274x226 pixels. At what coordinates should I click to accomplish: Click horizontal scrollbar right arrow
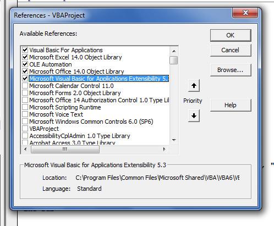tap(165, 150)
